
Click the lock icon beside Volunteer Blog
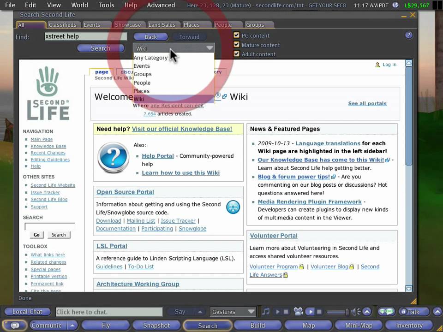point(352,267)
